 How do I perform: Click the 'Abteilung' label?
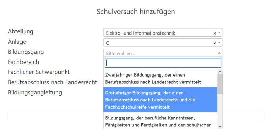[20, 31]
